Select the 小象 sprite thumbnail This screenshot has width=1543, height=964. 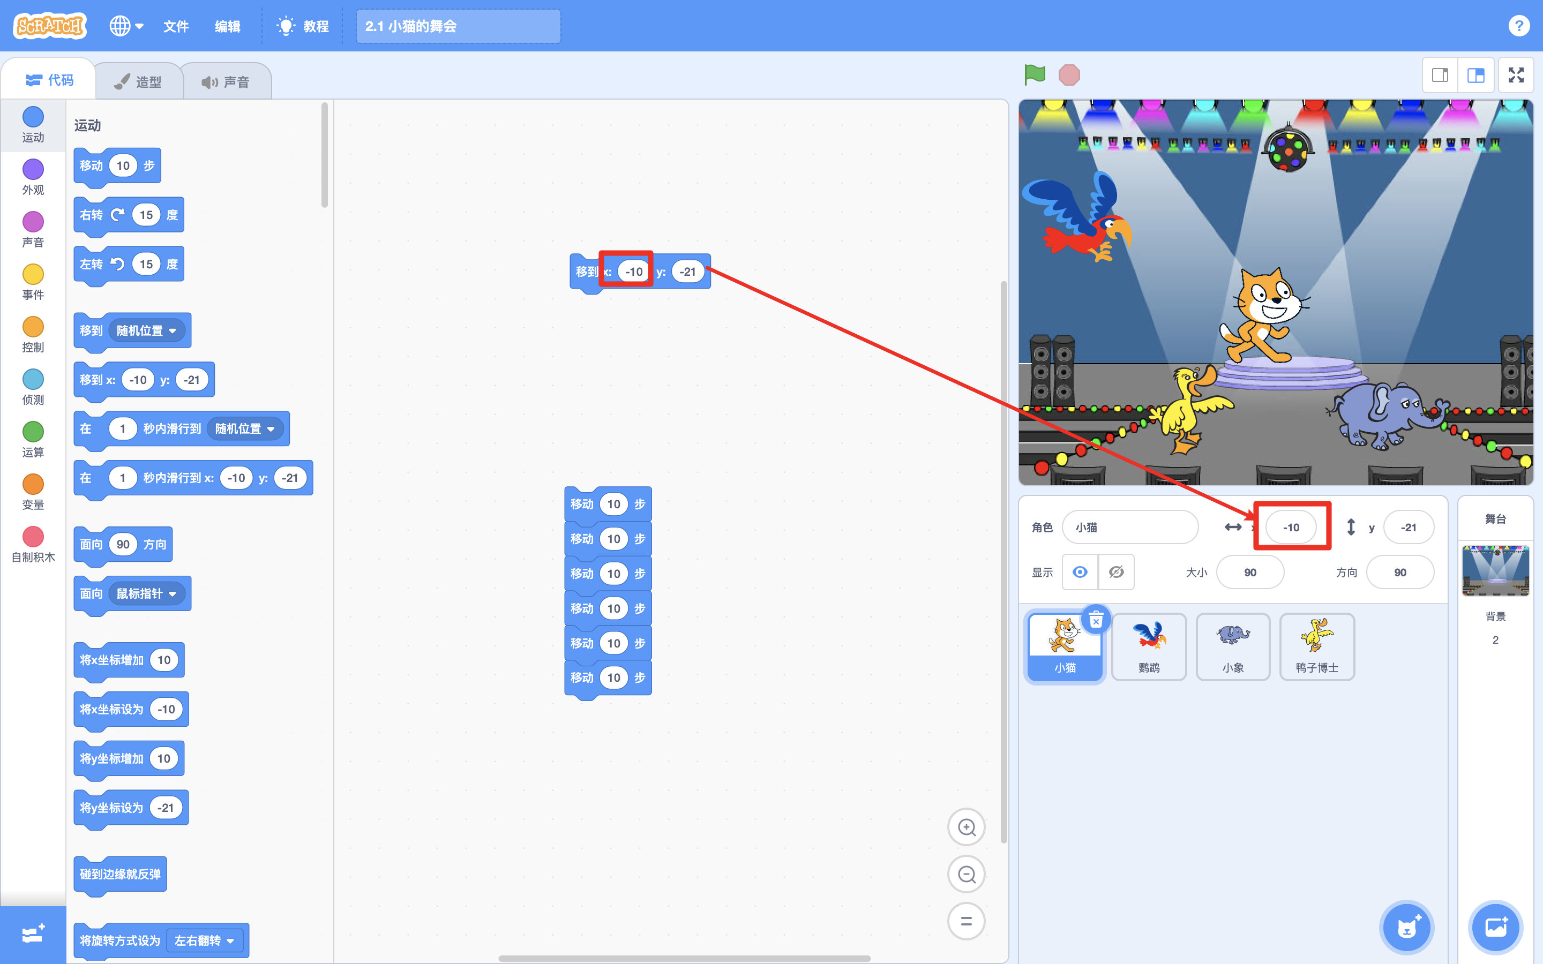[1232, 646]
